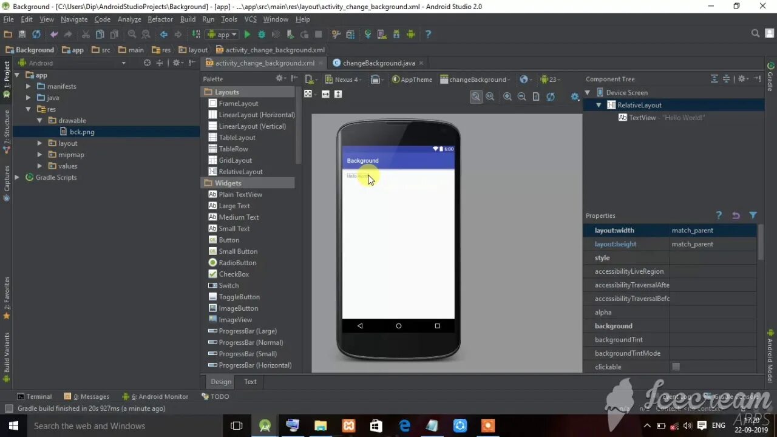Zoom out on the design preview
The image size is (777, 437).
pos(521,97)
